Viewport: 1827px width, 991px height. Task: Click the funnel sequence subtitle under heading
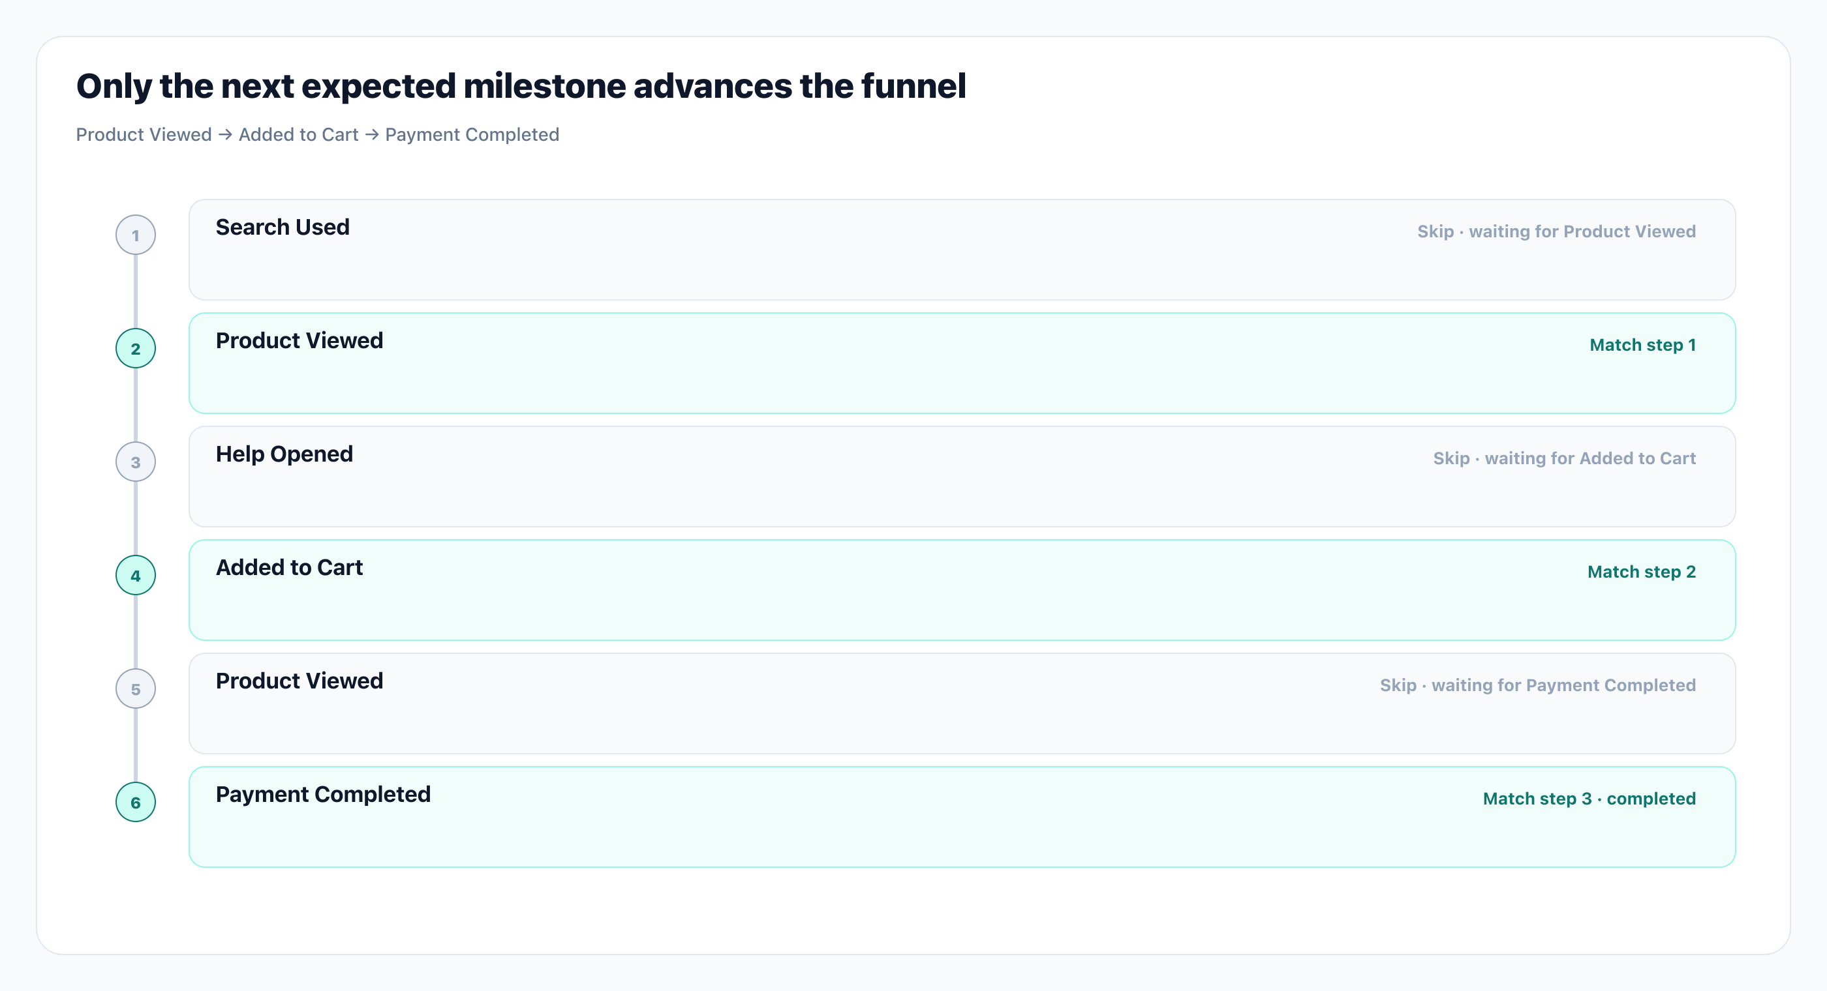click(318, 134)
